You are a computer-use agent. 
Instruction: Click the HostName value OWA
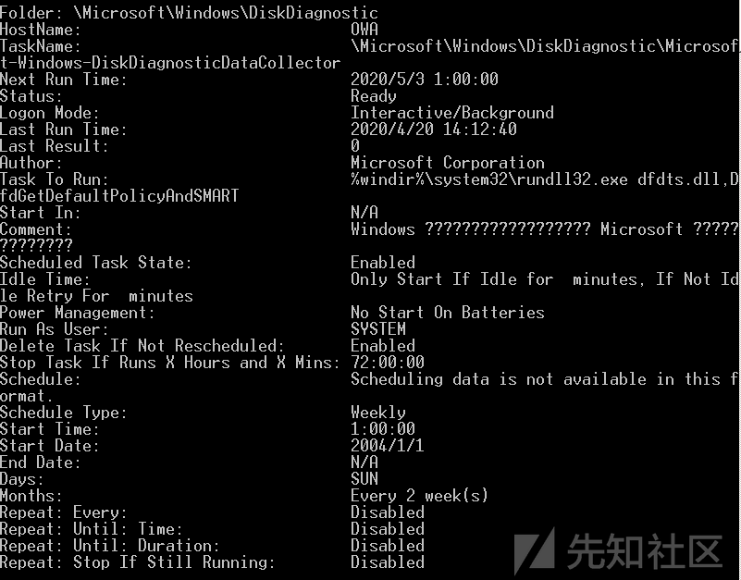coord(364,30)
